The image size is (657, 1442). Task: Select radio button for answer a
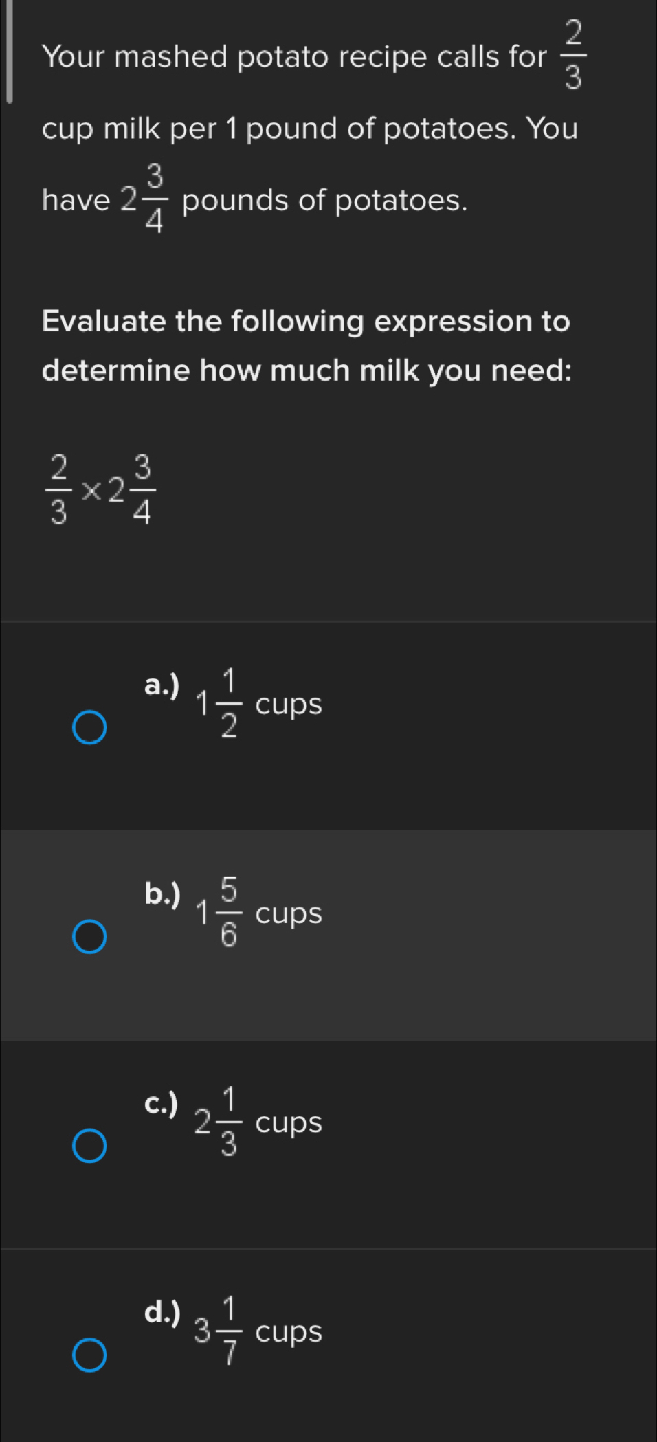point(90,728)
